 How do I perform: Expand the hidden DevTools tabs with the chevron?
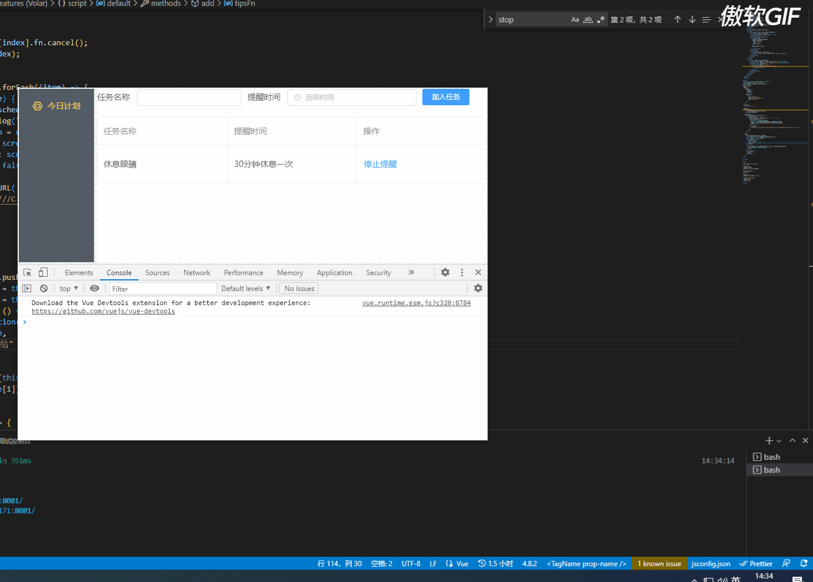click(x=411, y=273)
